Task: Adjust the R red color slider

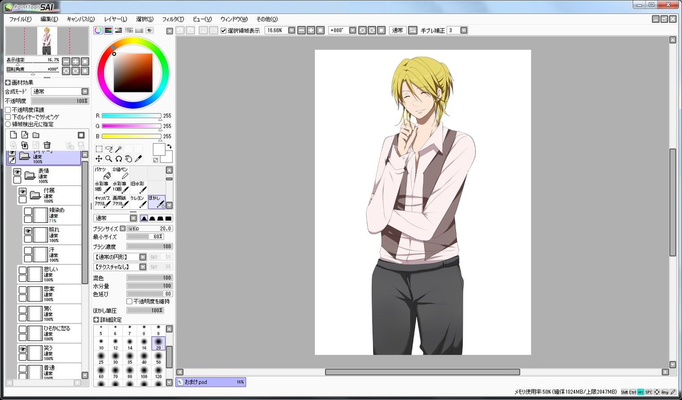Action: coord(131,115)
